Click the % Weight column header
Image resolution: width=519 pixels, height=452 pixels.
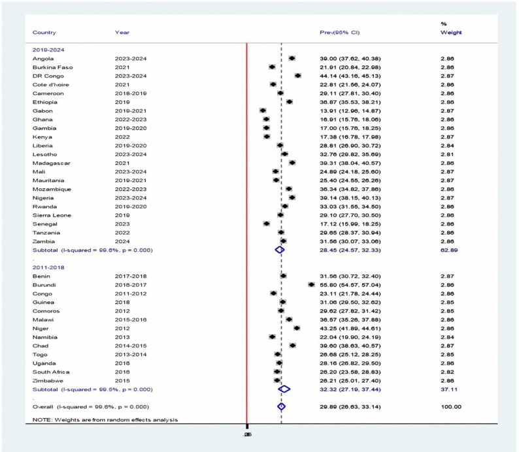[x=451, y=29]
